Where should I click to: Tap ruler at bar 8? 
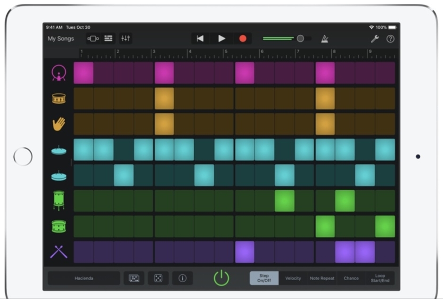(334, 52)
